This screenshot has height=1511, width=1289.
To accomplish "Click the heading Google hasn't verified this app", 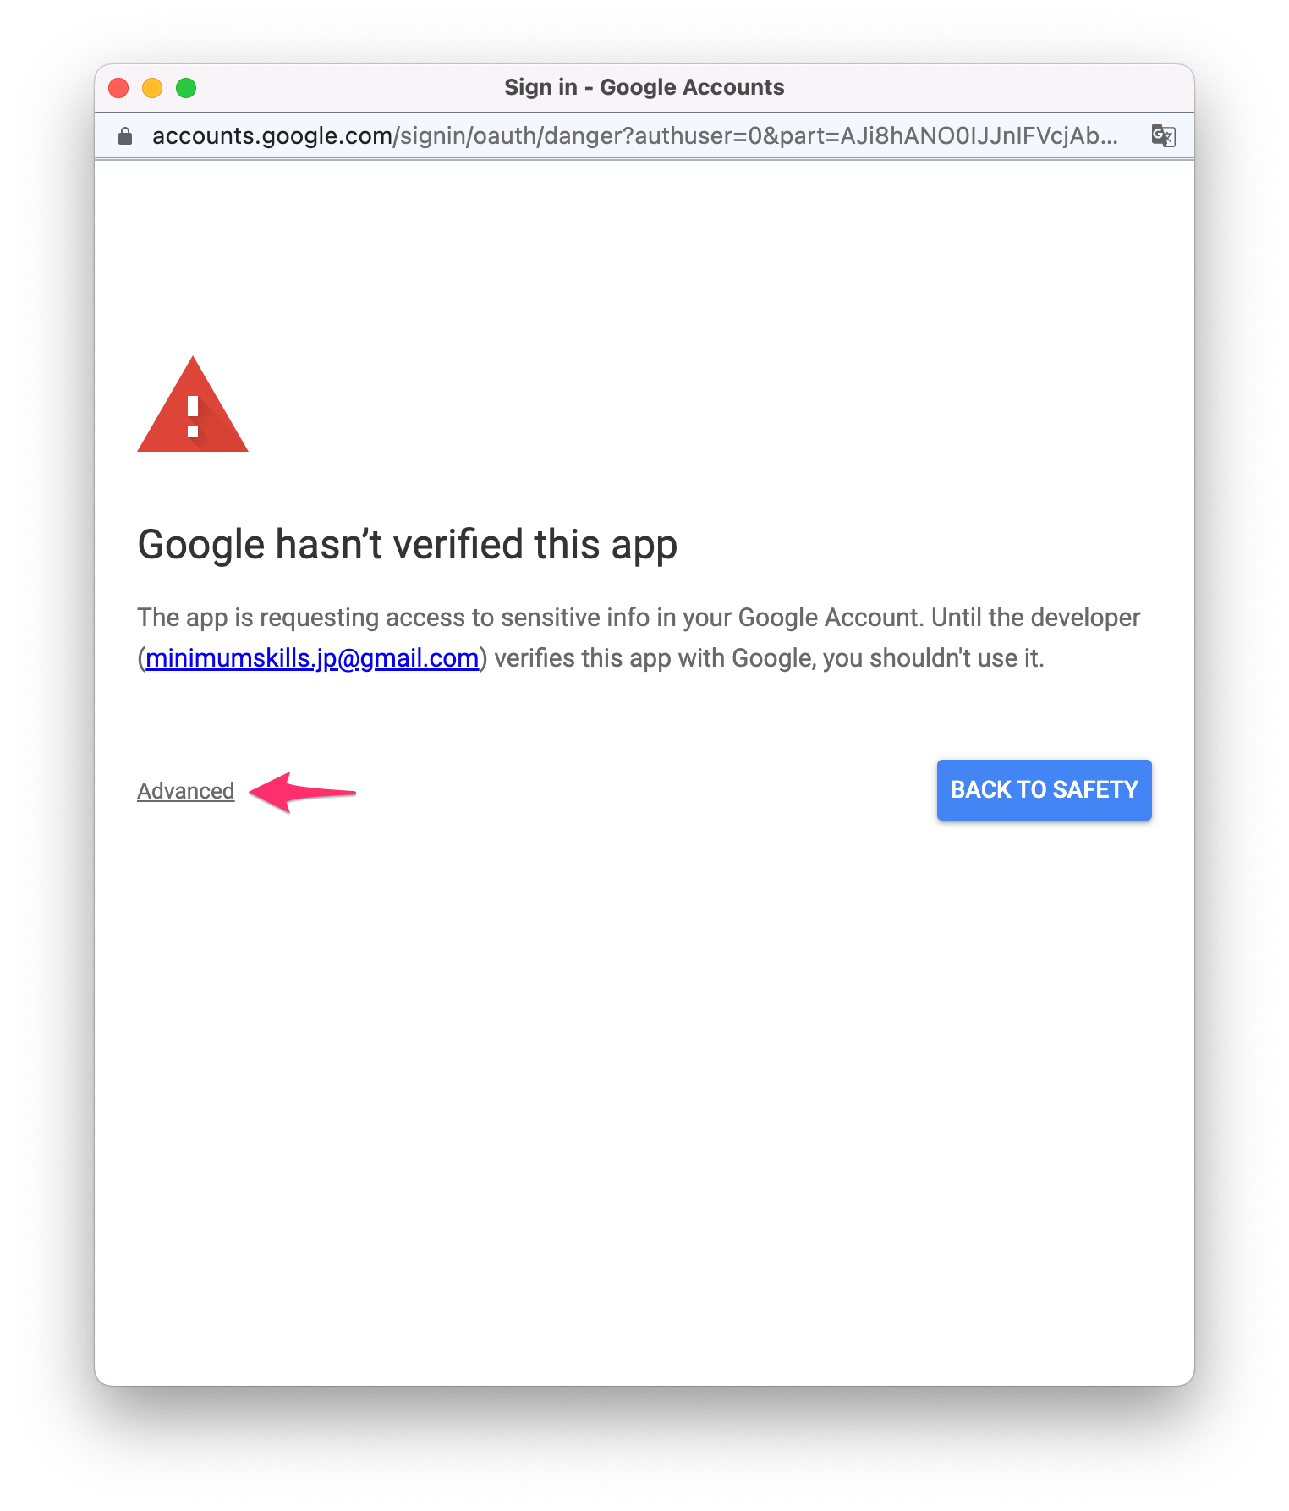I will coord(408,545).
